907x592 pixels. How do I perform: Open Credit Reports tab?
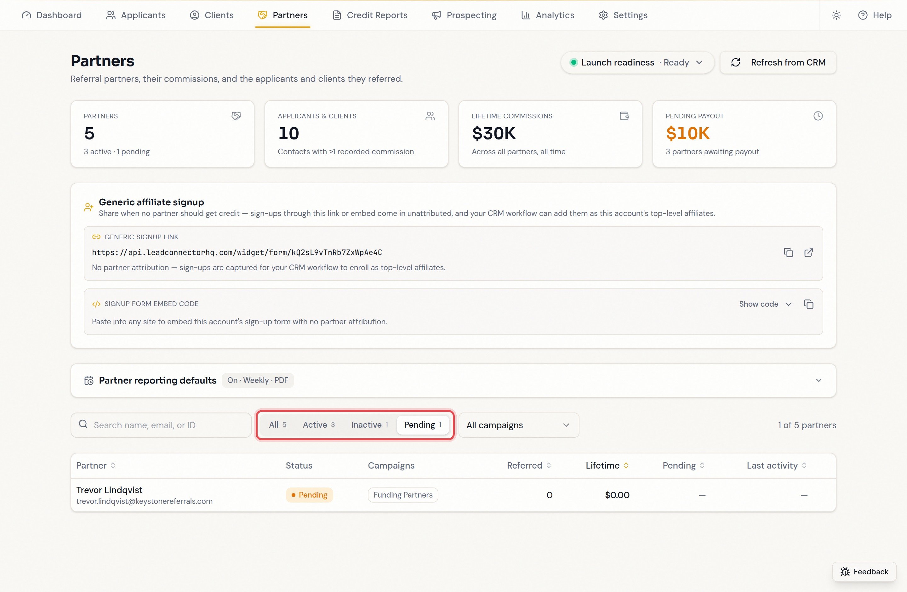pos(370,15)
